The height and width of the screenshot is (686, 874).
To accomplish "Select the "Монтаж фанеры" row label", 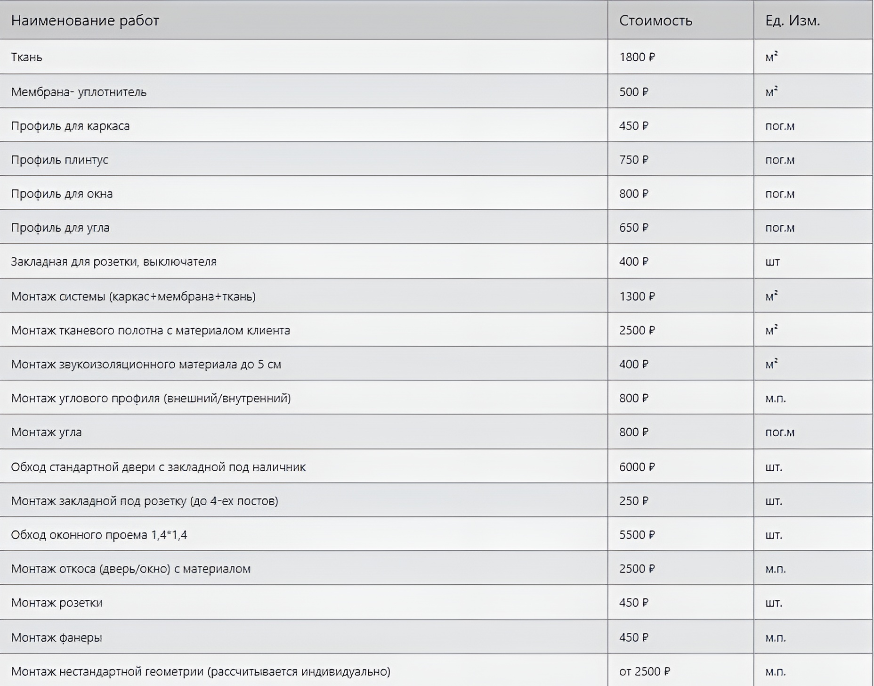I will [x=57, y=637].
